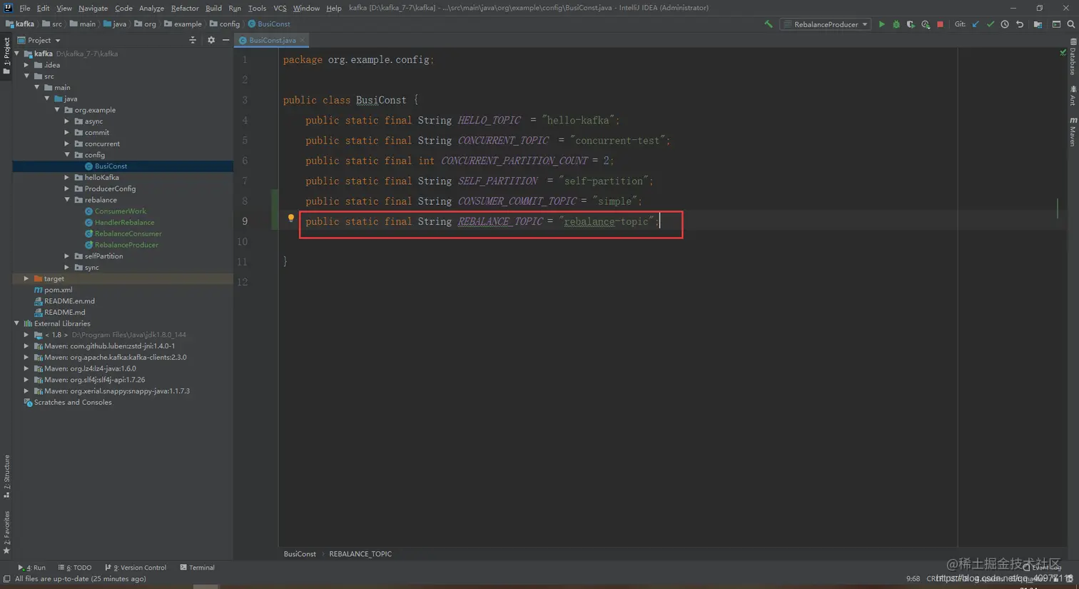
Task: Toggle the Maven tool window
Action: (x=1073, y=132)
